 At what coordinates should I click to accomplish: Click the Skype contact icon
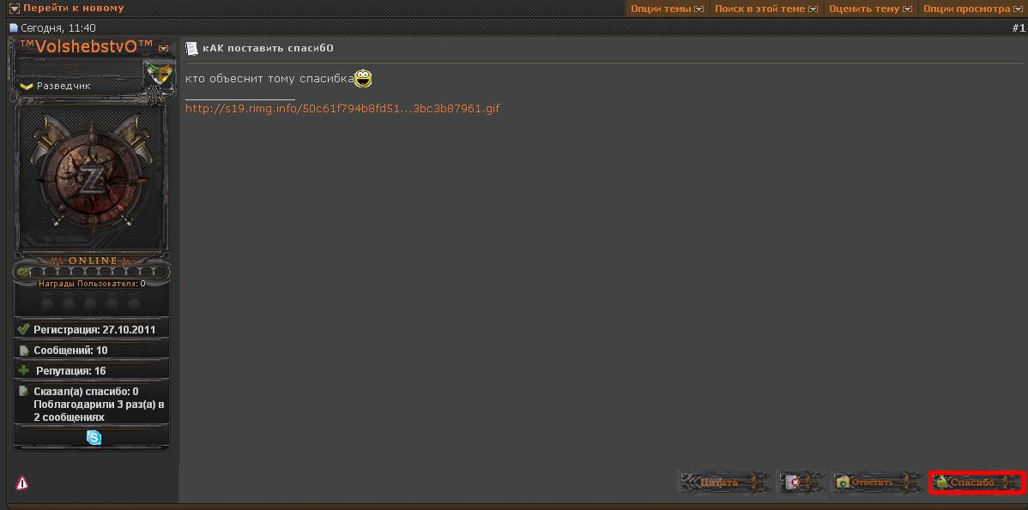(x=94, y=438)
